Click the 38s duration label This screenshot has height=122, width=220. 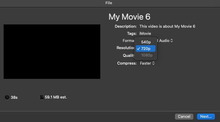(x=14, y=97)
